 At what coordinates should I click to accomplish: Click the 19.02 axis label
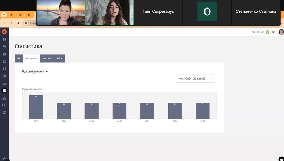[x=36, y=121]
